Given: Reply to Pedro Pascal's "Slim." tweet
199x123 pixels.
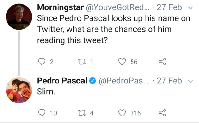Looking at the screenshot, I should (x=42, y=113).
